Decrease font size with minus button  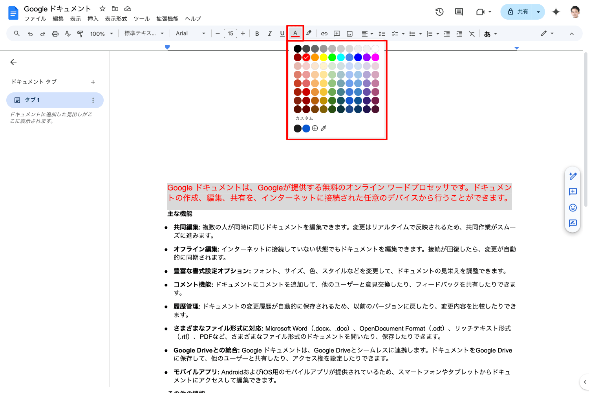[218, 34]
